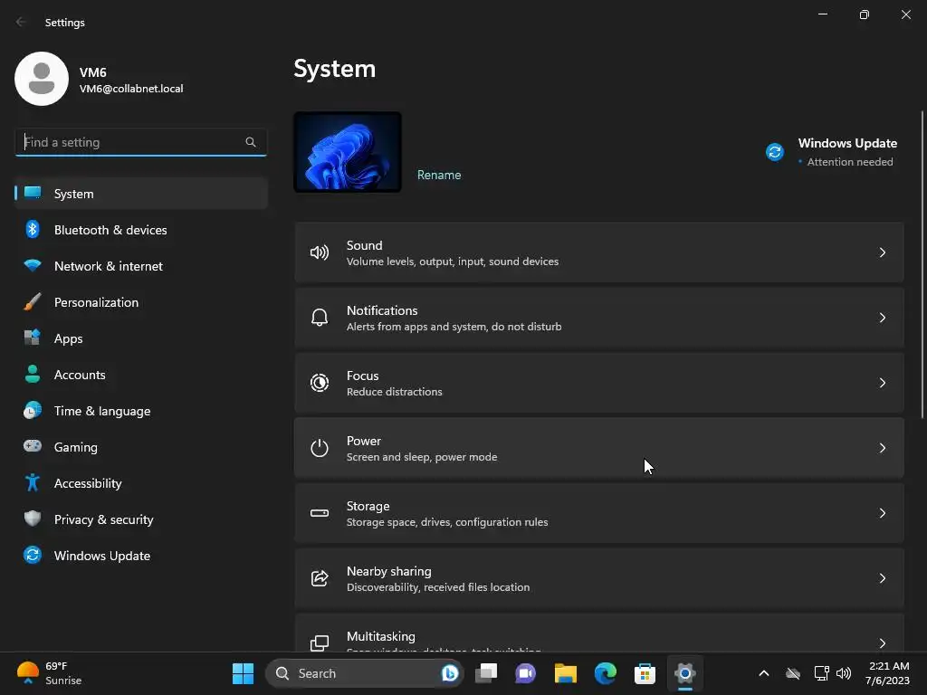
Task: Click the Sound speaker icon
Action: [x=320, y=253]
